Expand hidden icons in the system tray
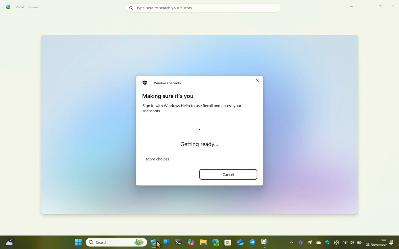Image resolution: width=399 pixels, height=249 pixels. coord(291,242)
